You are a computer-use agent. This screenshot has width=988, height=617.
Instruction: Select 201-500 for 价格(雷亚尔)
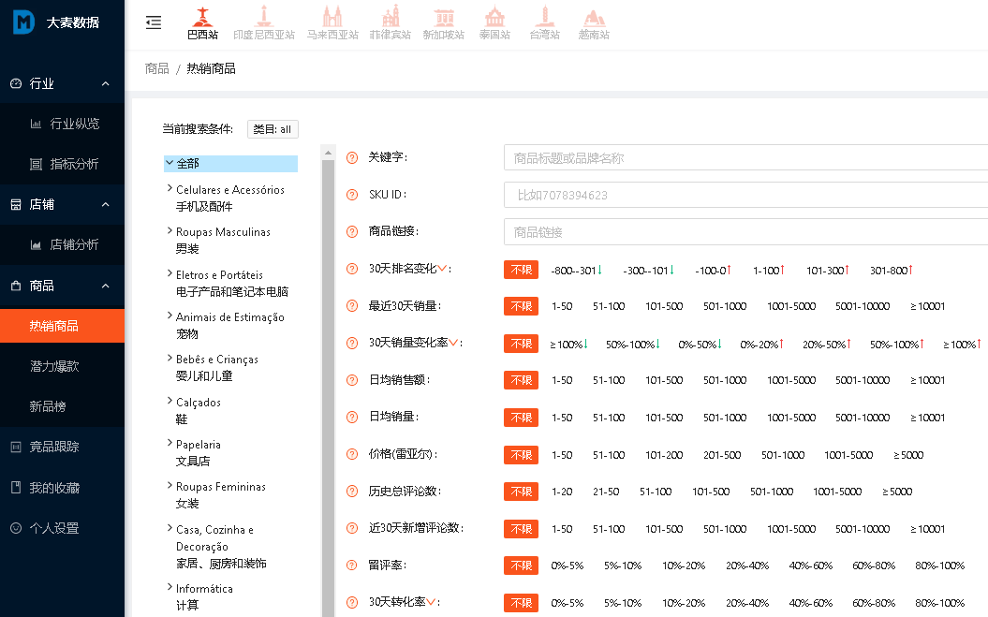(x=722, y=455)
